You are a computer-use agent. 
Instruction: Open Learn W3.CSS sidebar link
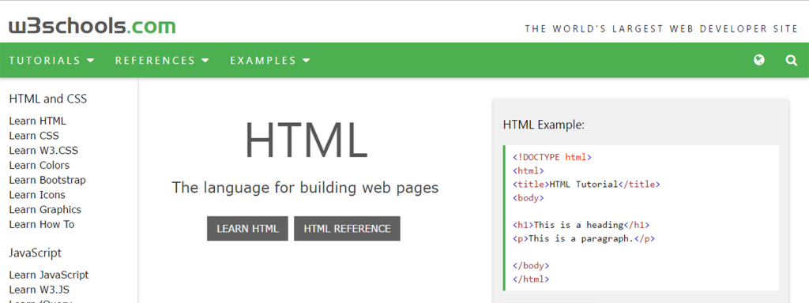[x=44, y=151]
